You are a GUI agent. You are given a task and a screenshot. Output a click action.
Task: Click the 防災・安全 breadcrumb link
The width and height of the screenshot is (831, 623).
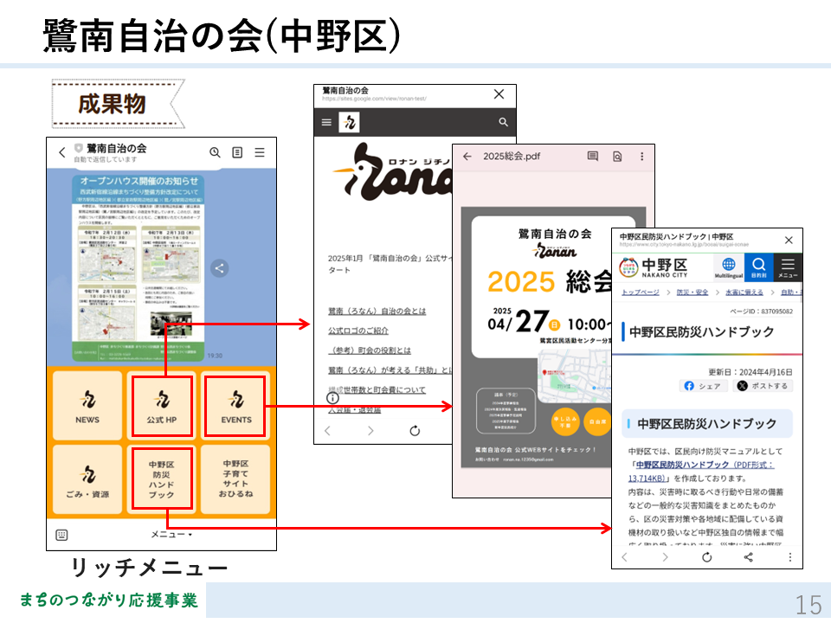coord(692,293)
